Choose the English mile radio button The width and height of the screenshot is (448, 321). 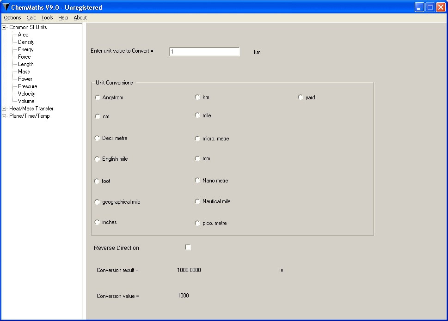coord(97,159)
